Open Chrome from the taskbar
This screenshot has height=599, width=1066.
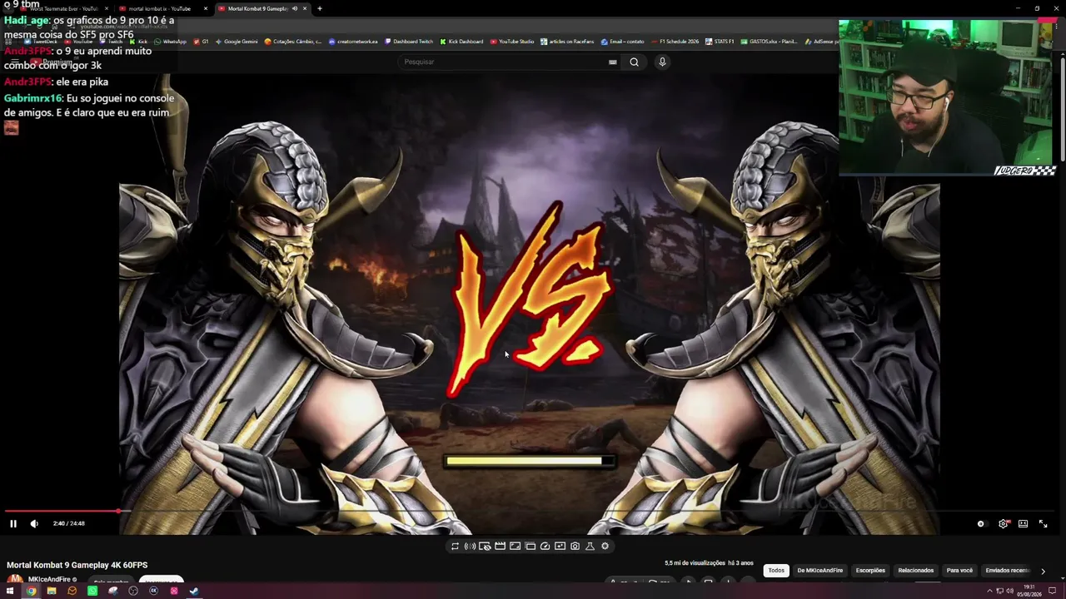coord(31,592)
